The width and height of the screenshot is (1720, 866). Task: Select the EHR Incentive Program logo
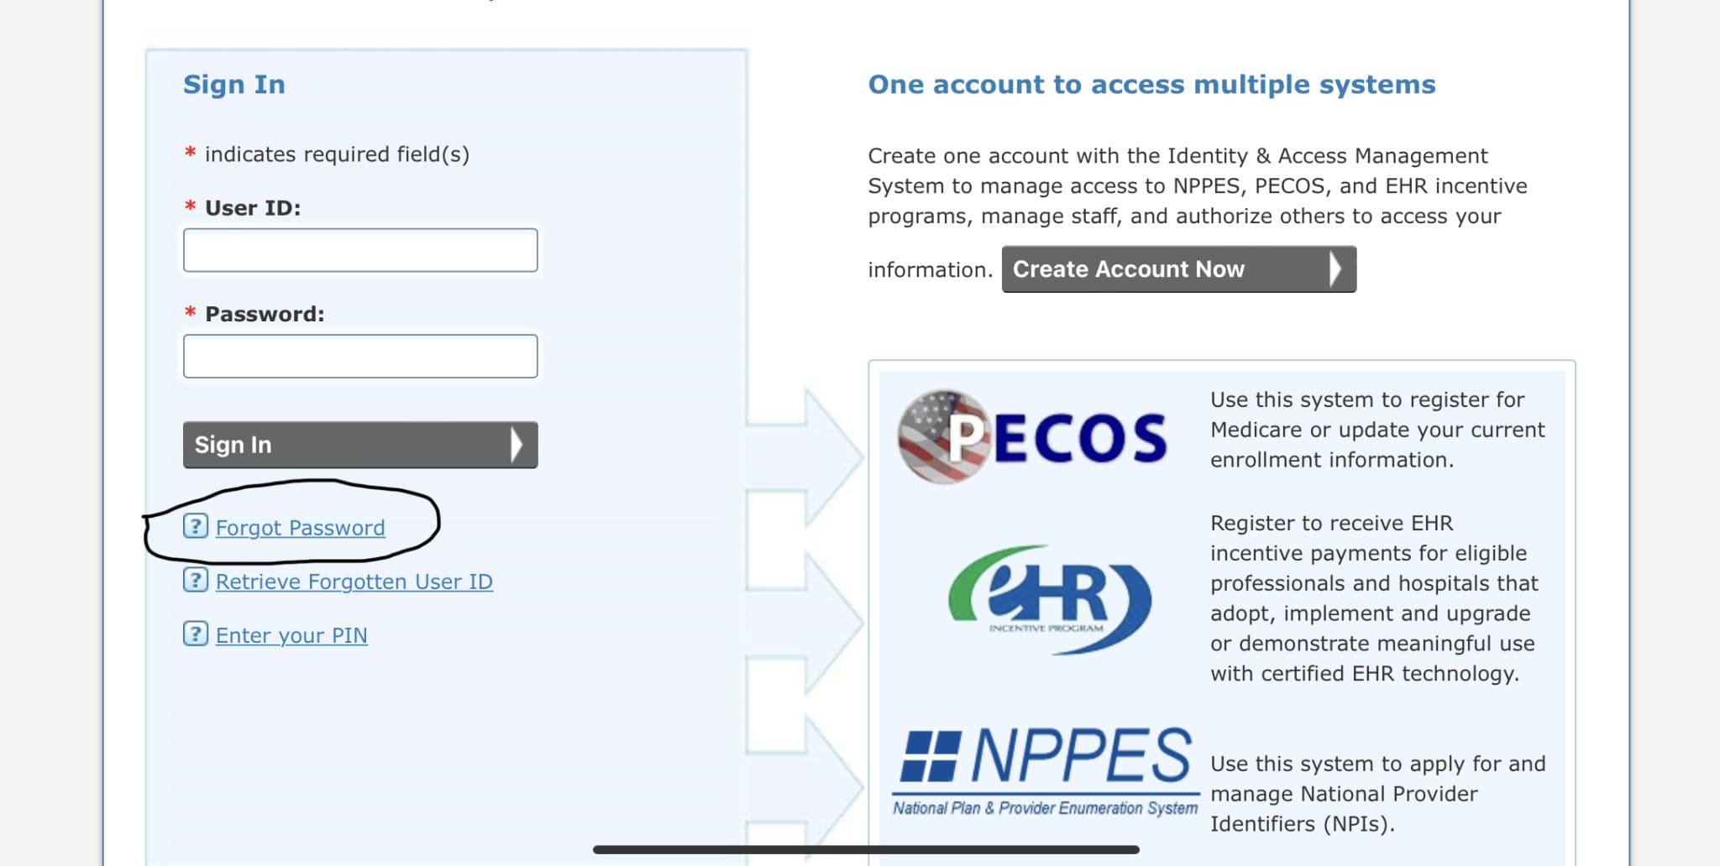coord(1049,597)
